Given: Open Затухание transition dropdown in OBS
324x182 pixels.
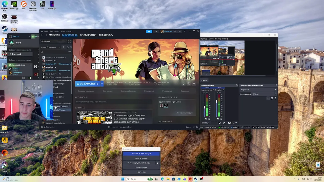Looking at the screenshot, I should point(258,90).
